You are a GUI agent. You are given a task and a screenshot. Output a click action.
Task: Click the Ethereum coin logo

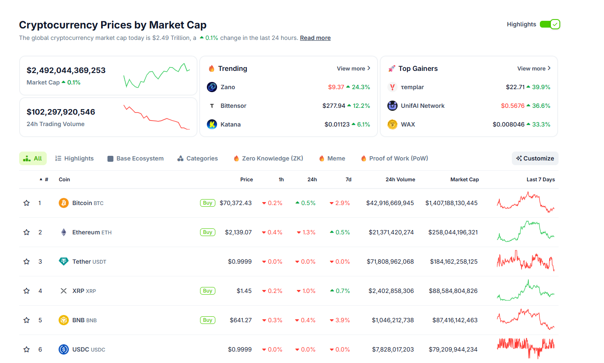click(63, 232)
